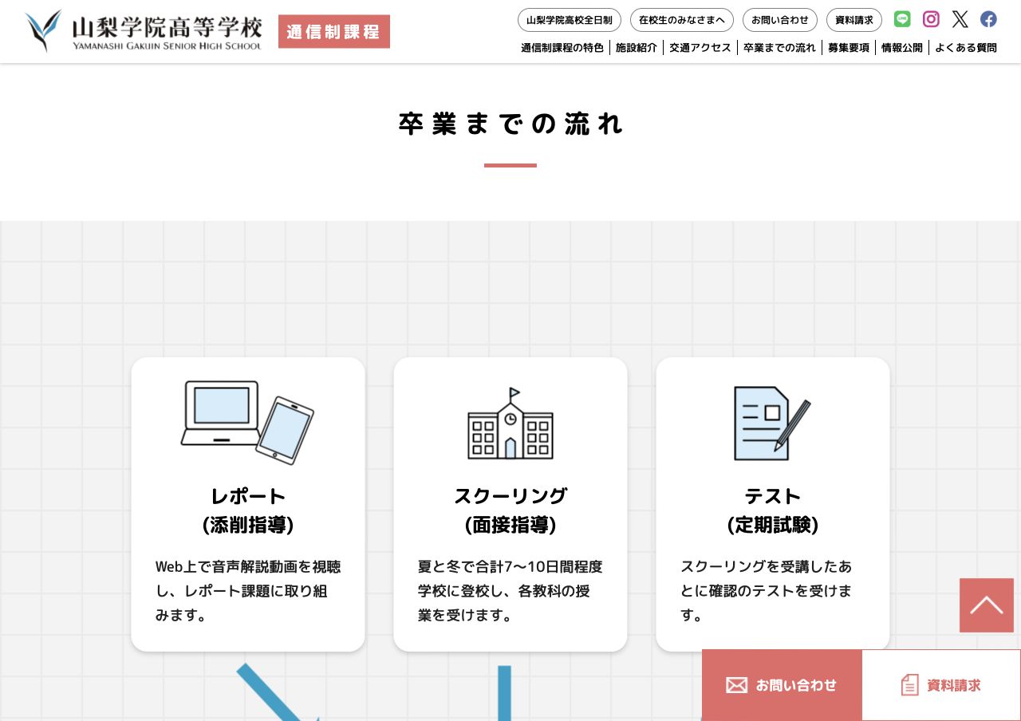
Task: Click the スクーリング card title
Action: [510, 496]
